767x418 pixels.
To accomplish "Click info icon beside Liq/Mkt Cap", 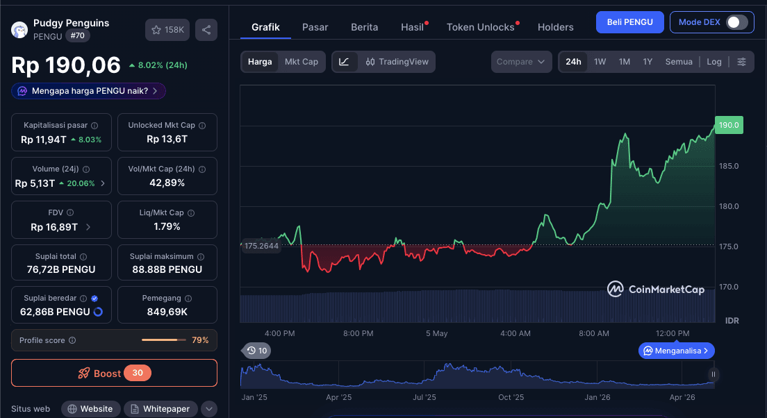I will (x=191, y=212).
